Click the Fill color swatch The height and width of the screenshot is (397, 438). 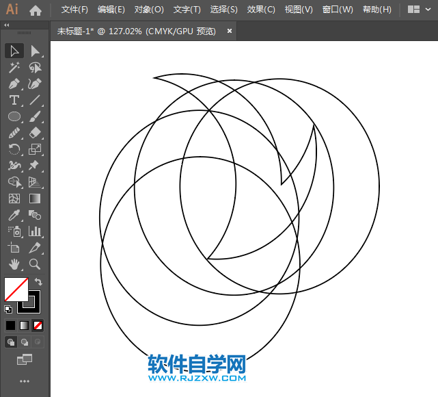(x=16, y=290)
